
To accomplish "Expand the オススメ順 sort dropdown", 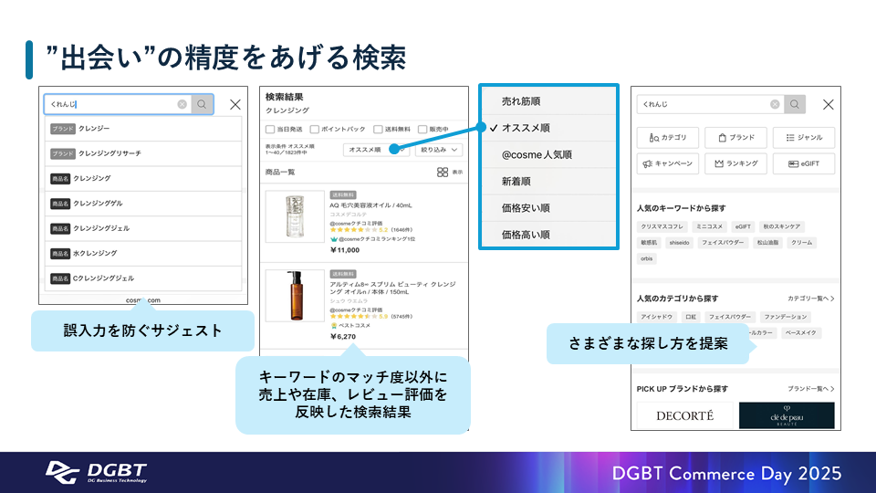I will coord(376,150).
